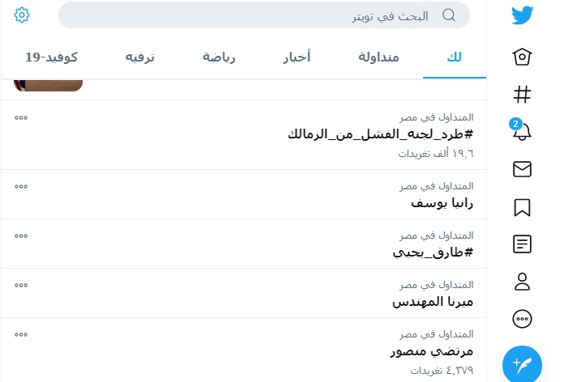Viewport: 564px width, 382px height.
Task: Open more options for رانيا يوسف trend
Action: (21, 186)
